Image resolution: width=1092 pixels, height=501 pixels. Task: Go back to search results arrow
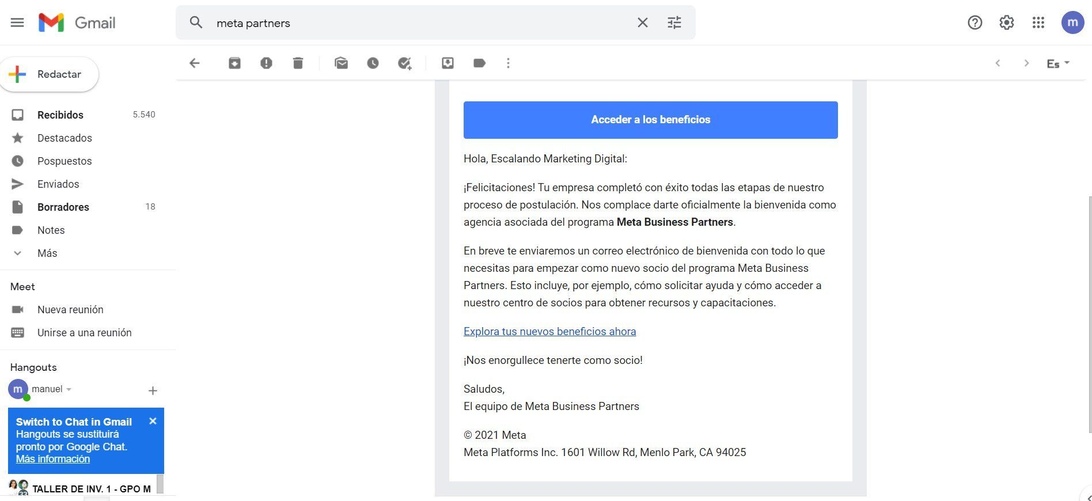195,63
